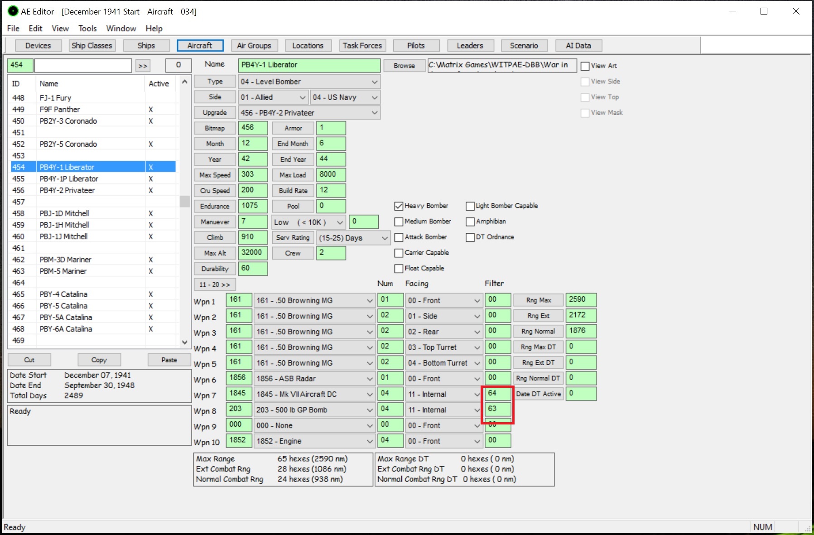Click the Paste button

[x=169, y=360]
